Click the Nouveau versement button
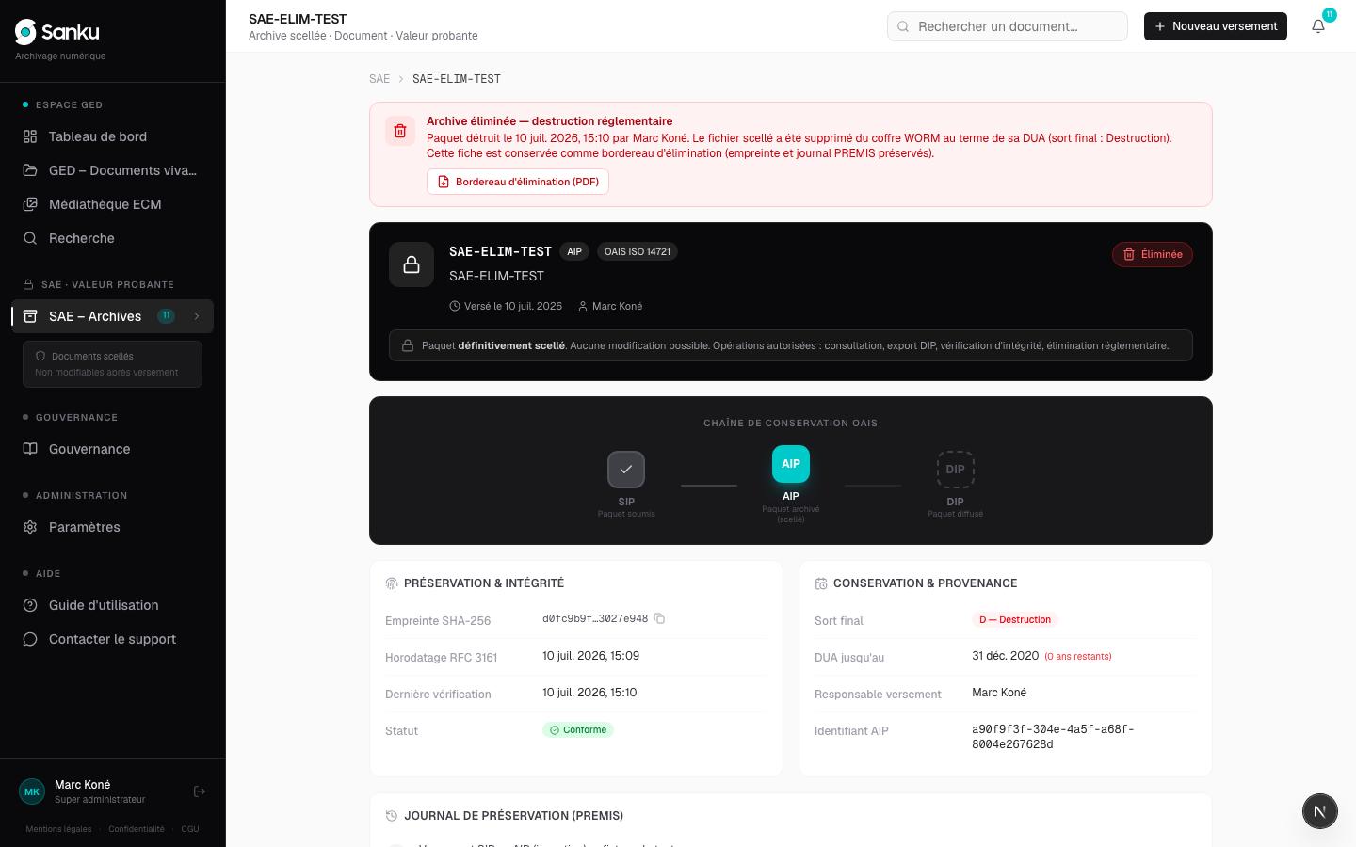This screenshot has width=1356, height=847. click(x=1216, y=26)
